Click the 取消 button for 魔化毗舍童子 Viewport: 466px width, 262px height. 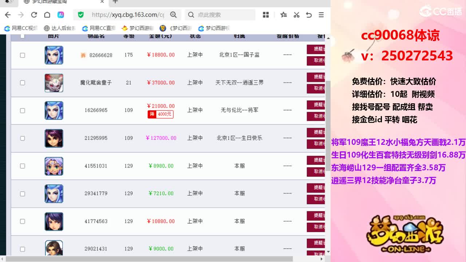316,88
